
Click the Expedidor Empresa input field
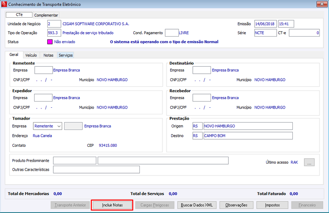(43, 98)
